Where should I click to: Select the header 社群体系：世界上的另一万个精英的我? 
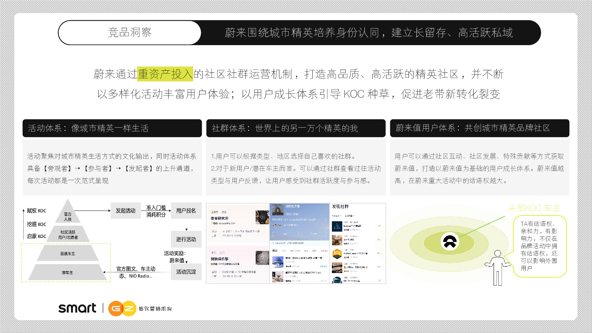[x=296, y=128]
